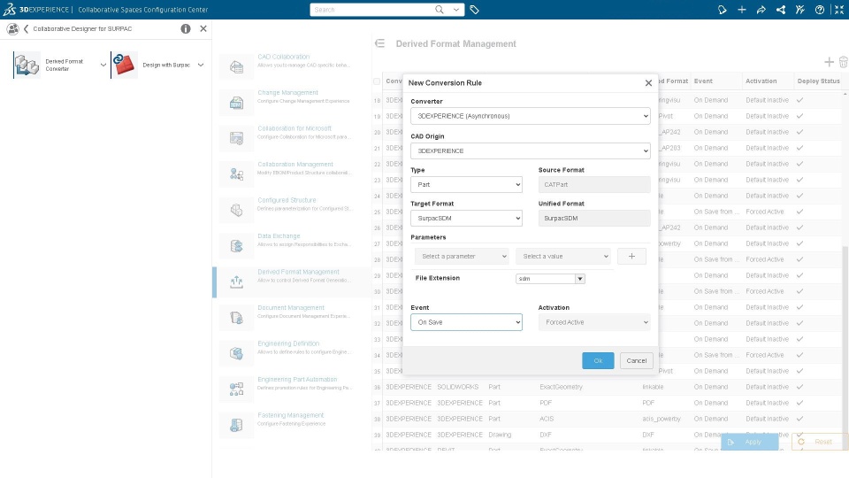Click the Design with Surpac icon
Image resolution: width=849 pixels, height=478 pixels.
pos(124,65)
